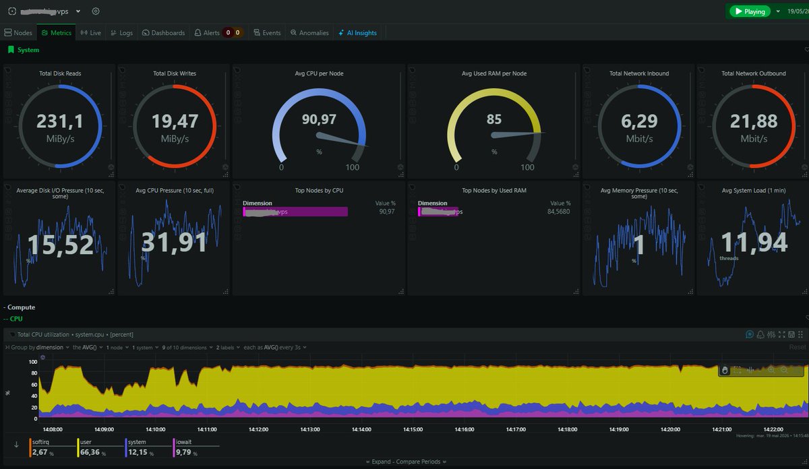This screenshot has height=469, width=809.
Task: Expand CPU chart to fullscreen
Action: (781, 334)
